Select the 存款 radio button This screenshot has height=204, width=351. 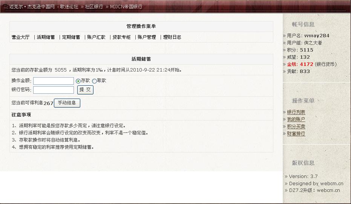(x=78, y=81)
